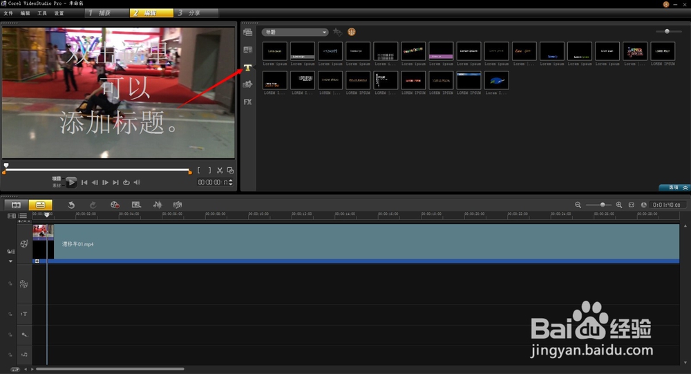Open the FX filter library
The width and height of the screenshot is (691, 374).
[247, 102]
